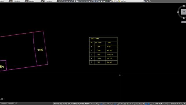The height and width of the screenshot is (105, 186).
Task: Toggle dynamic input in status bar
Action: [101, 104]
